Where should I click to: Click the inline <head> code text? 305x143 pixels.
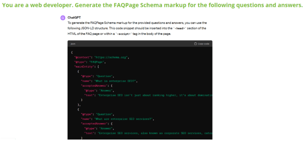tap(180, 28)
